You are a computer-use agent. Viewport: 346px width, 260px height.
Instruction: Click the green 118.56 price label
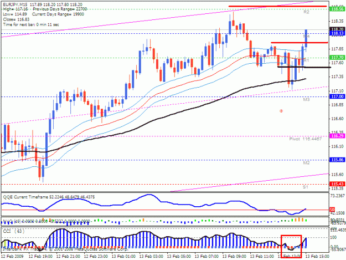coord(337,9)
